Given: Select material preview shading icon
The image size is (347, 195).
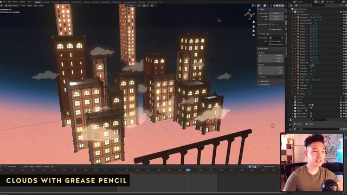Looking at the screenshot, I should pyautogui.click(x=280, y=5).
